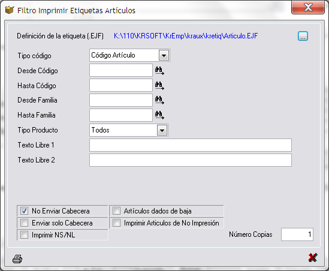Click the binoculars search icon for Desde Código
Viewport: 329px width, 271px height.
(159, 71)
